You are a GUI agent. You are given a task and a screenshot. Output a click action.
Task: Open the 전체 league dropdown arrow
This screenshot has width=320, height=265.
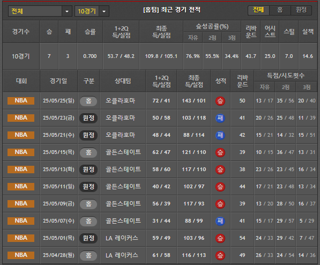click(x=67, y=11)
